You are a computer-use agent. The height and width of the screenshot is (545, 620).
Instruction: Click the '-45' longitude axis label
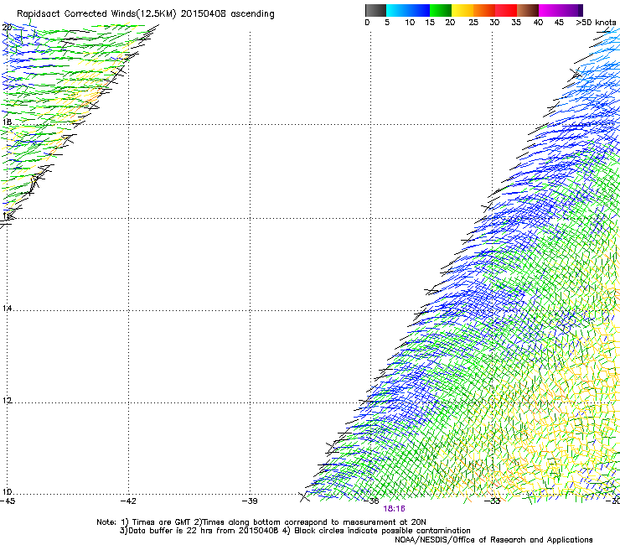[8, 501]
